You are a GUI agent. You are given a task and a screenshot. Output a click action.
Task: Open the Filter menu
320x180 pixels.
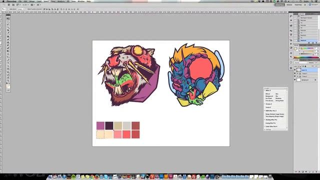pyautogui.click(x=53, y=1)
